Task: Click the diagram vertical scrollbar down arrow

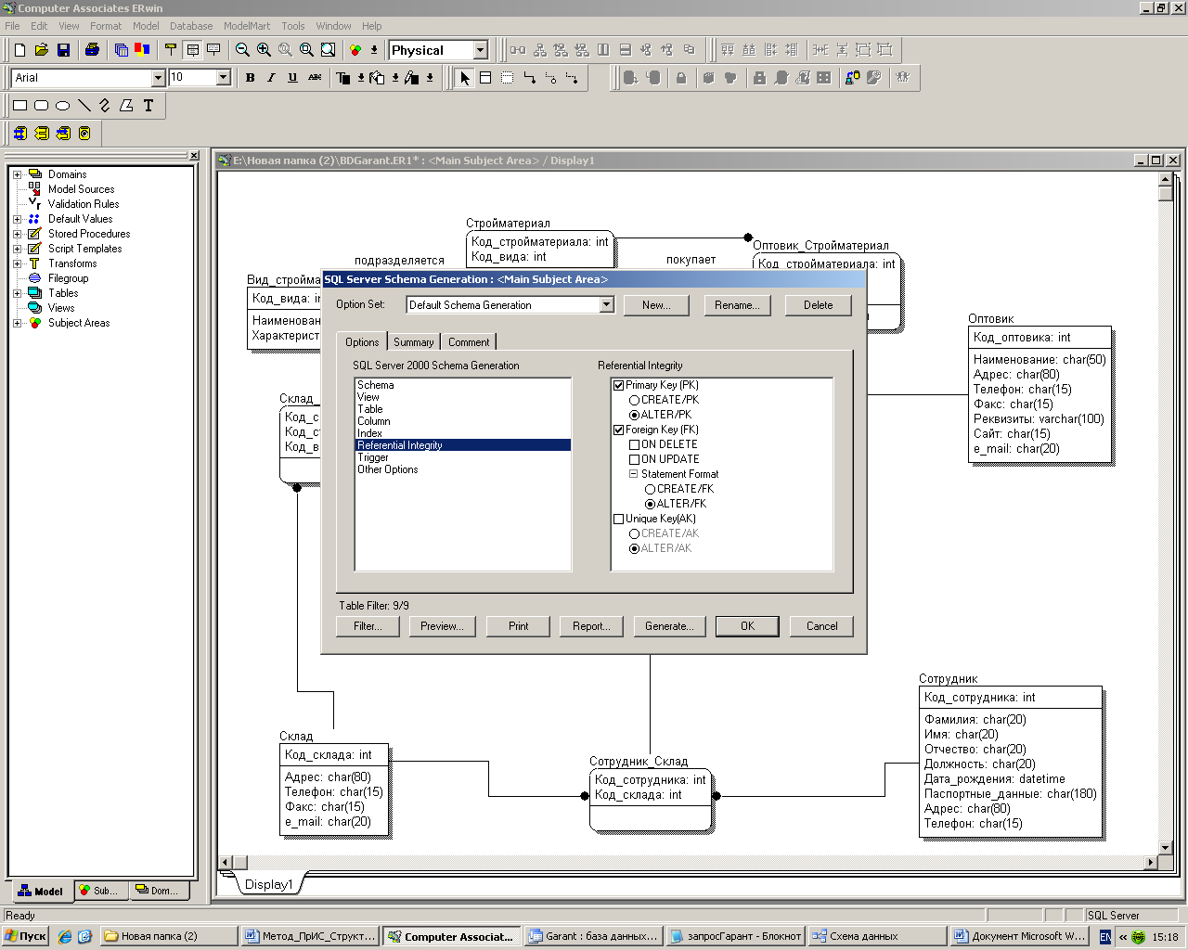Action: tap(1166, 847)
